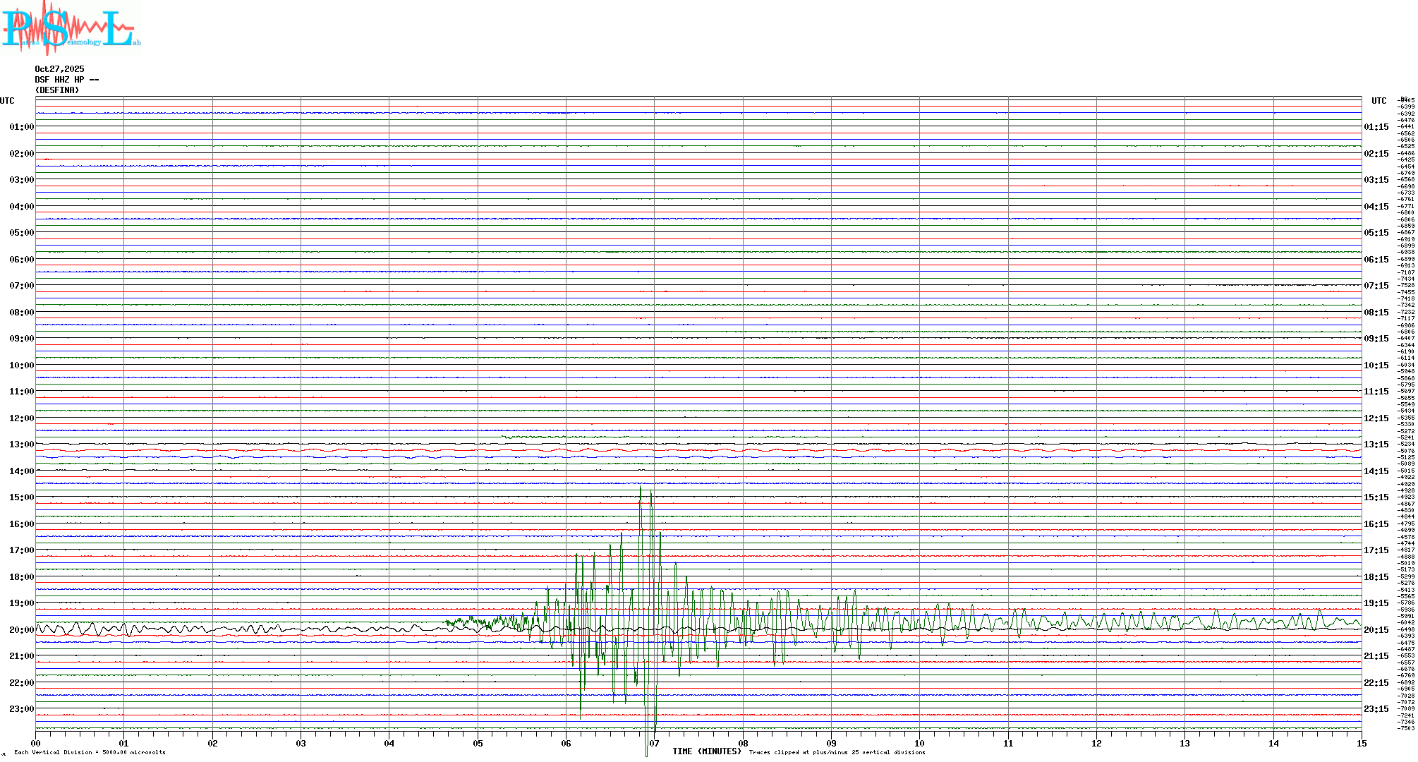Click the 20:15 time label on right
The height and width of the screenshot is (762, 1418).
pos(1376,630)
